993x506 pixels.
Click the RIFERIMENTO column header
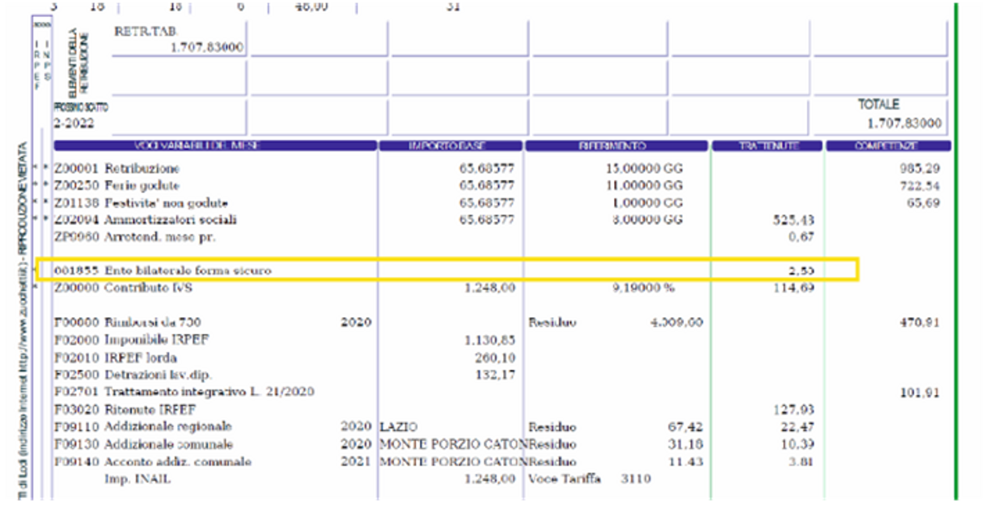tap(616, 146)
